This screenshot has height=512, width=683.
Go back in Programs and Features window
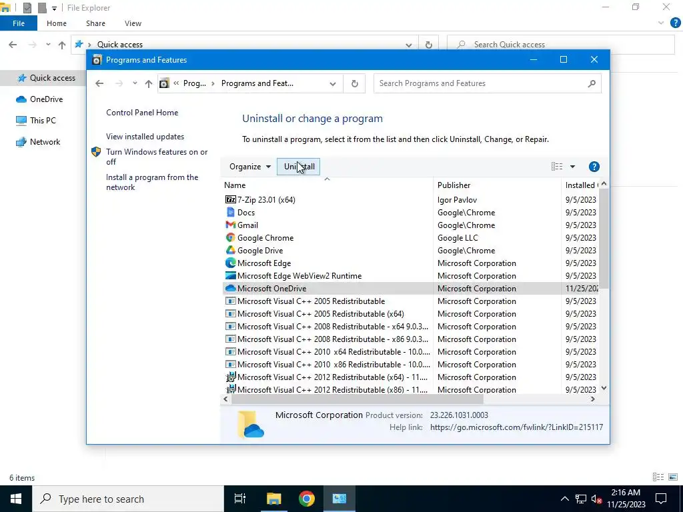99,83
